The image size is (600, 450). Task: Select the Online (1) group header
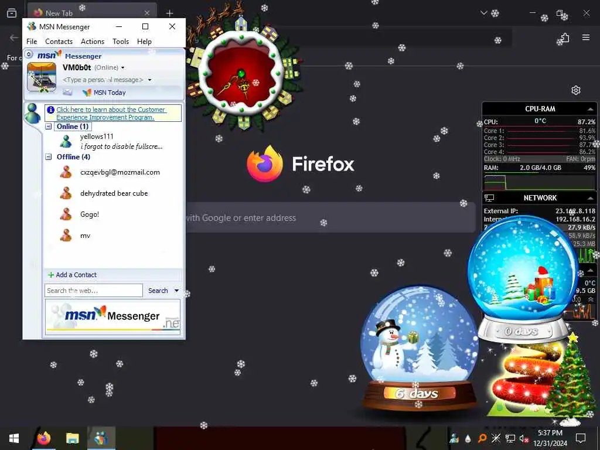point(73,127)
